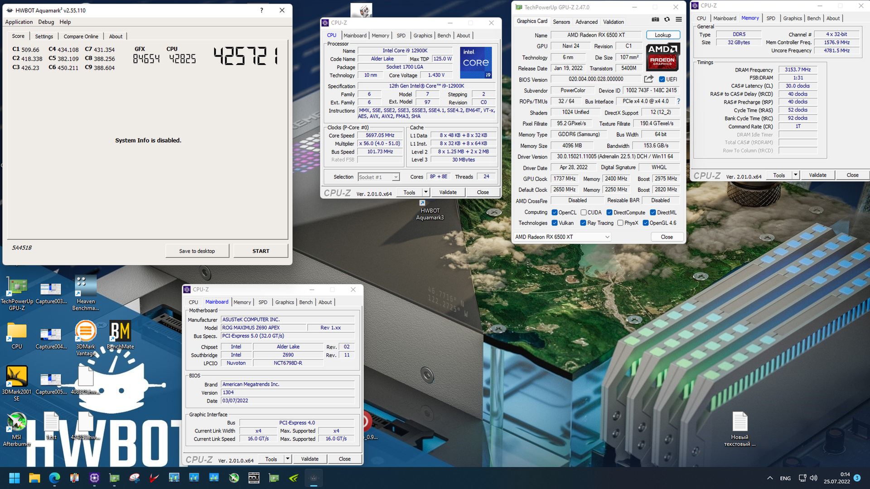Expand Tools dropdown arrow in CPU tab CPU-Z
The width and height of the screenshot is (870, 489).
click(x=425, y=192)
